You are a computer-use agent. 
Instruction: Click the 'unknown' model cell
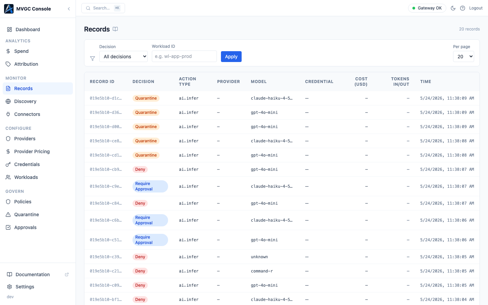259,257
